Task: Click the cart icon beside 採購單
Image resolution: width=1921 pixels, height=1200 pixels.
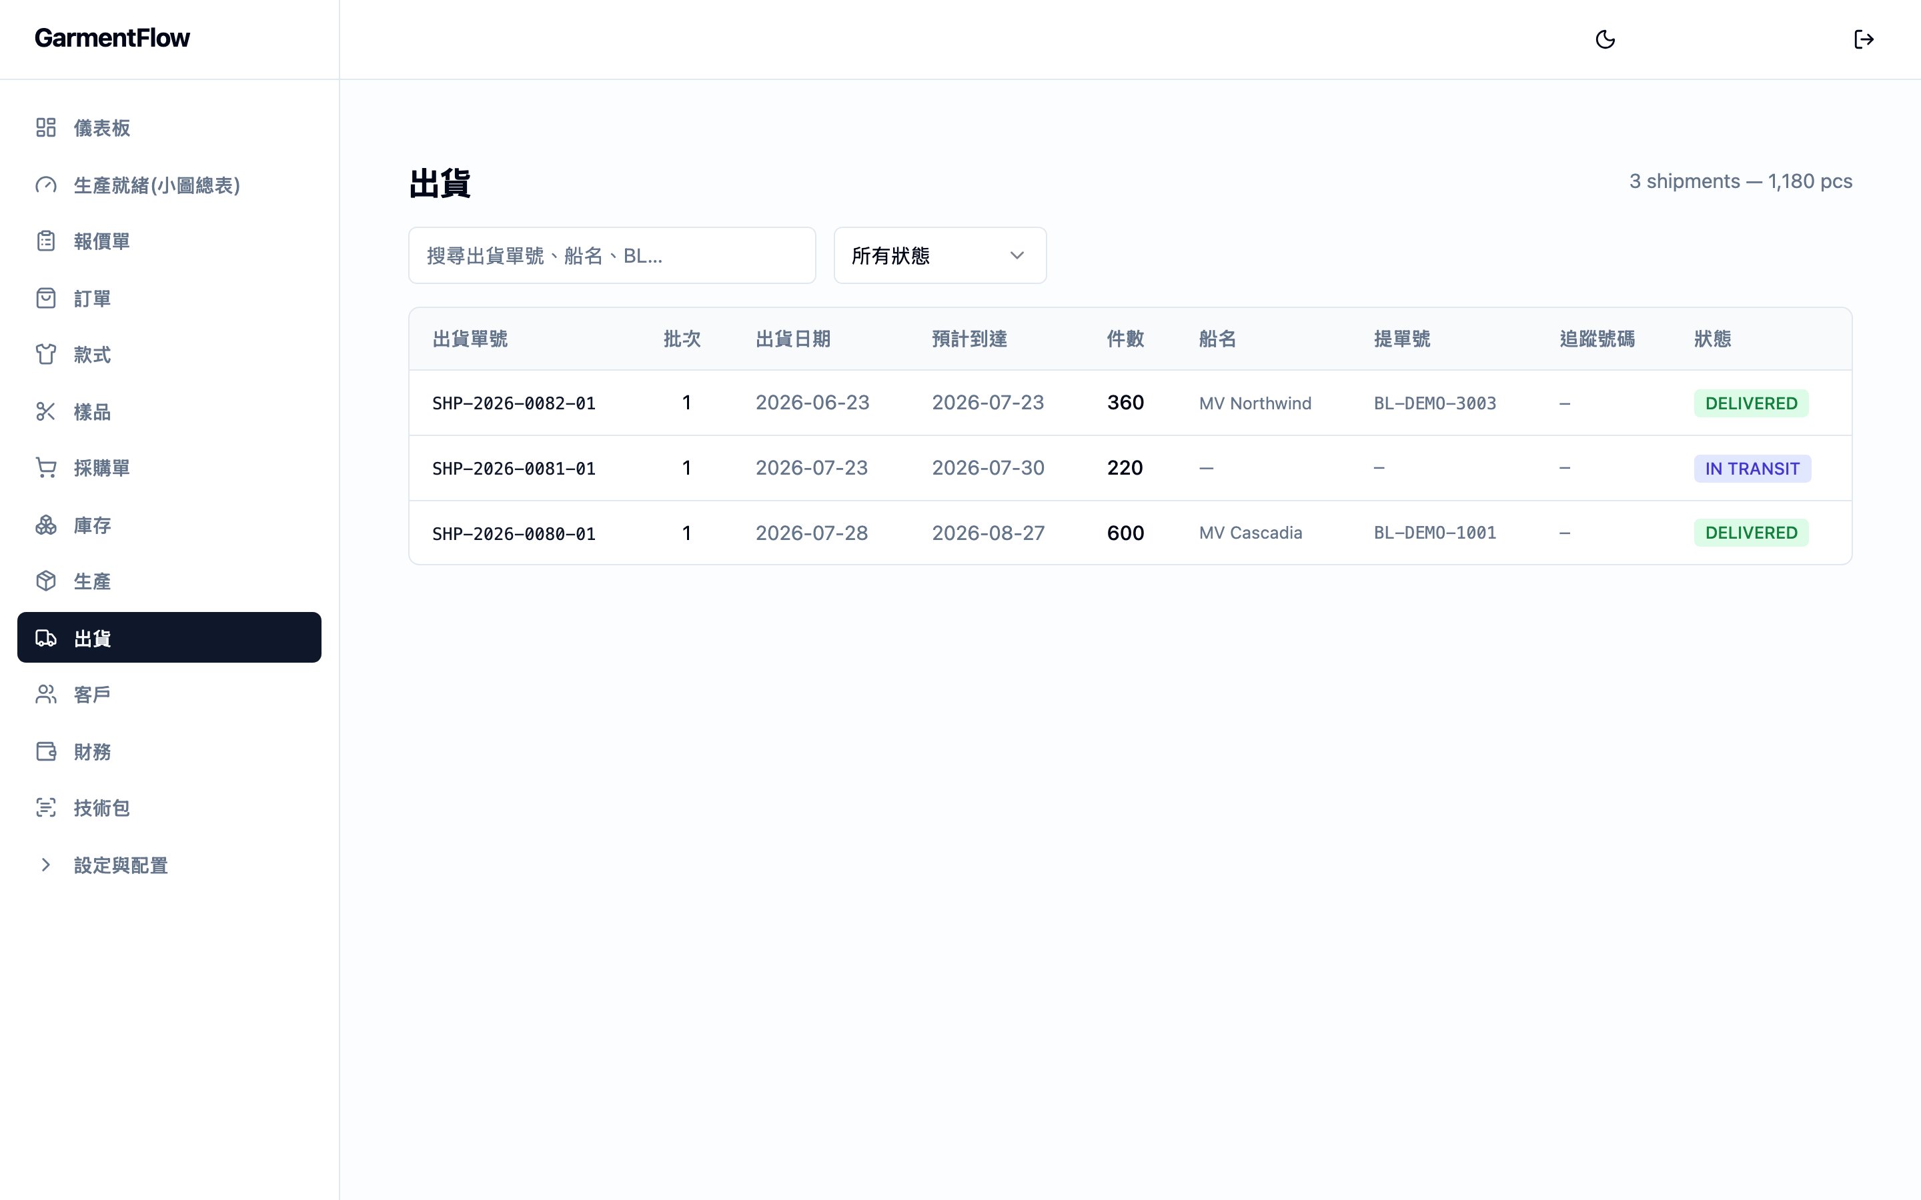Action: [x=46, y=468]
